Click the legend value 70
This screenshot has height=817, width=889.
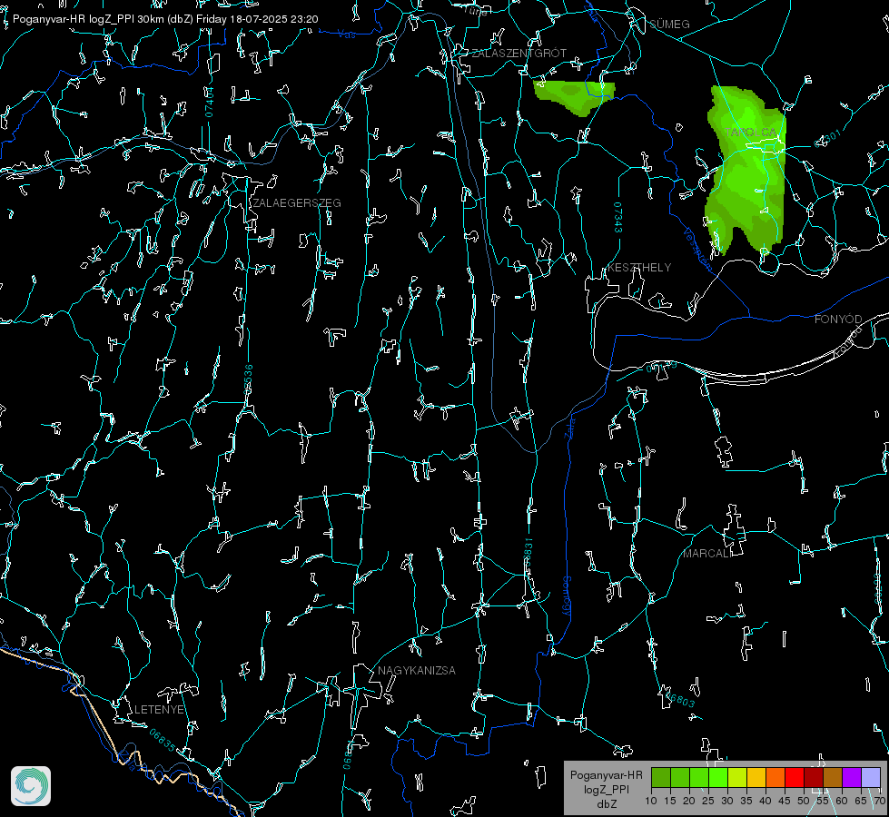pyautogui.click(x=879, y=801)
